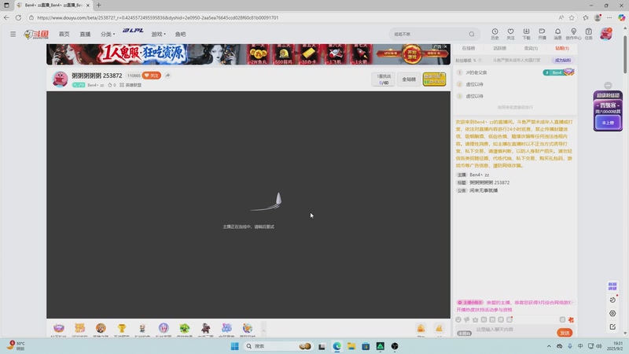Open a new browser tab
Screen dimensions: 629x354
click(x=99, y=6)
